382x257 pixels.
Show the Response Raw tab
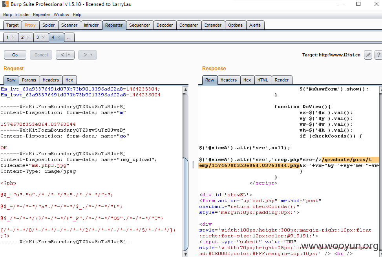210,80
